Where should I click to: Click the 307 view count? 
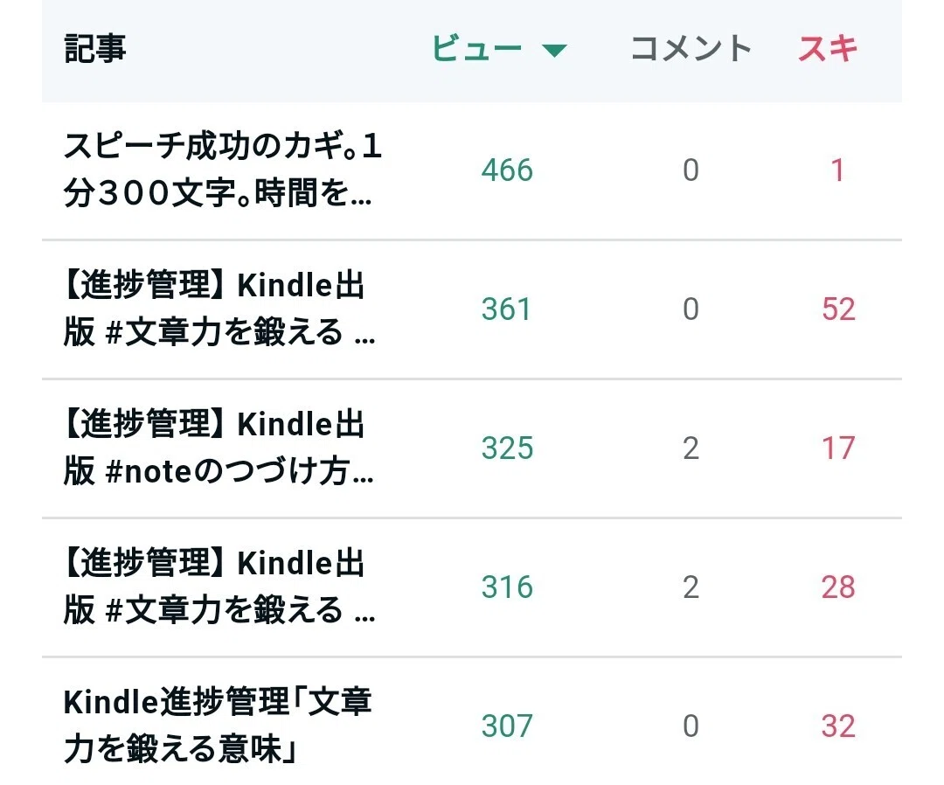coord(507,726)
